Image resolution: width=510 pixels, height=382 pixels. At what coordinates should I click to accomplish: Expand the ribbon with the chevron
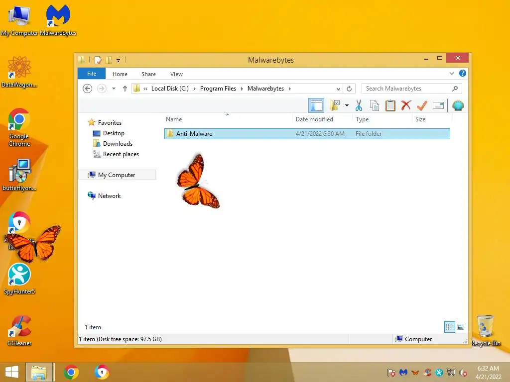click(x=451, y=74)
